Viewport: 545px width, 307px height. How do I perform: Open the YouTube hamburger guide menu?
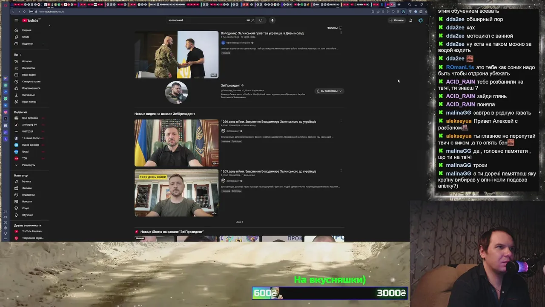(x=16, y=20)
